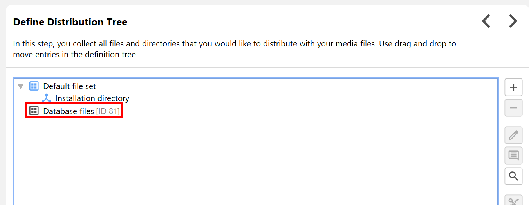Select the Default file set entry

click(x=69, y=86)
